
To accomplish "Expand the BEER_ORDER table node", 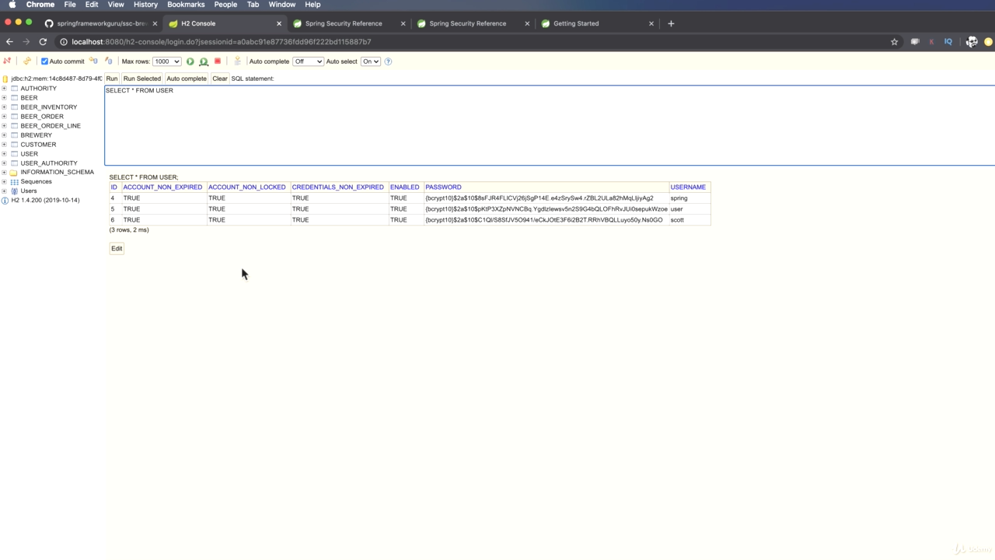I will point(4,117).
